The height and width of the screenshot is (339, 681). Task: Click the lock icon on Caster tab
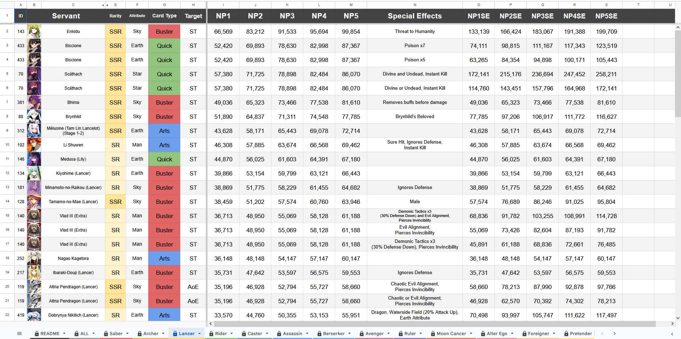(244, 333)
